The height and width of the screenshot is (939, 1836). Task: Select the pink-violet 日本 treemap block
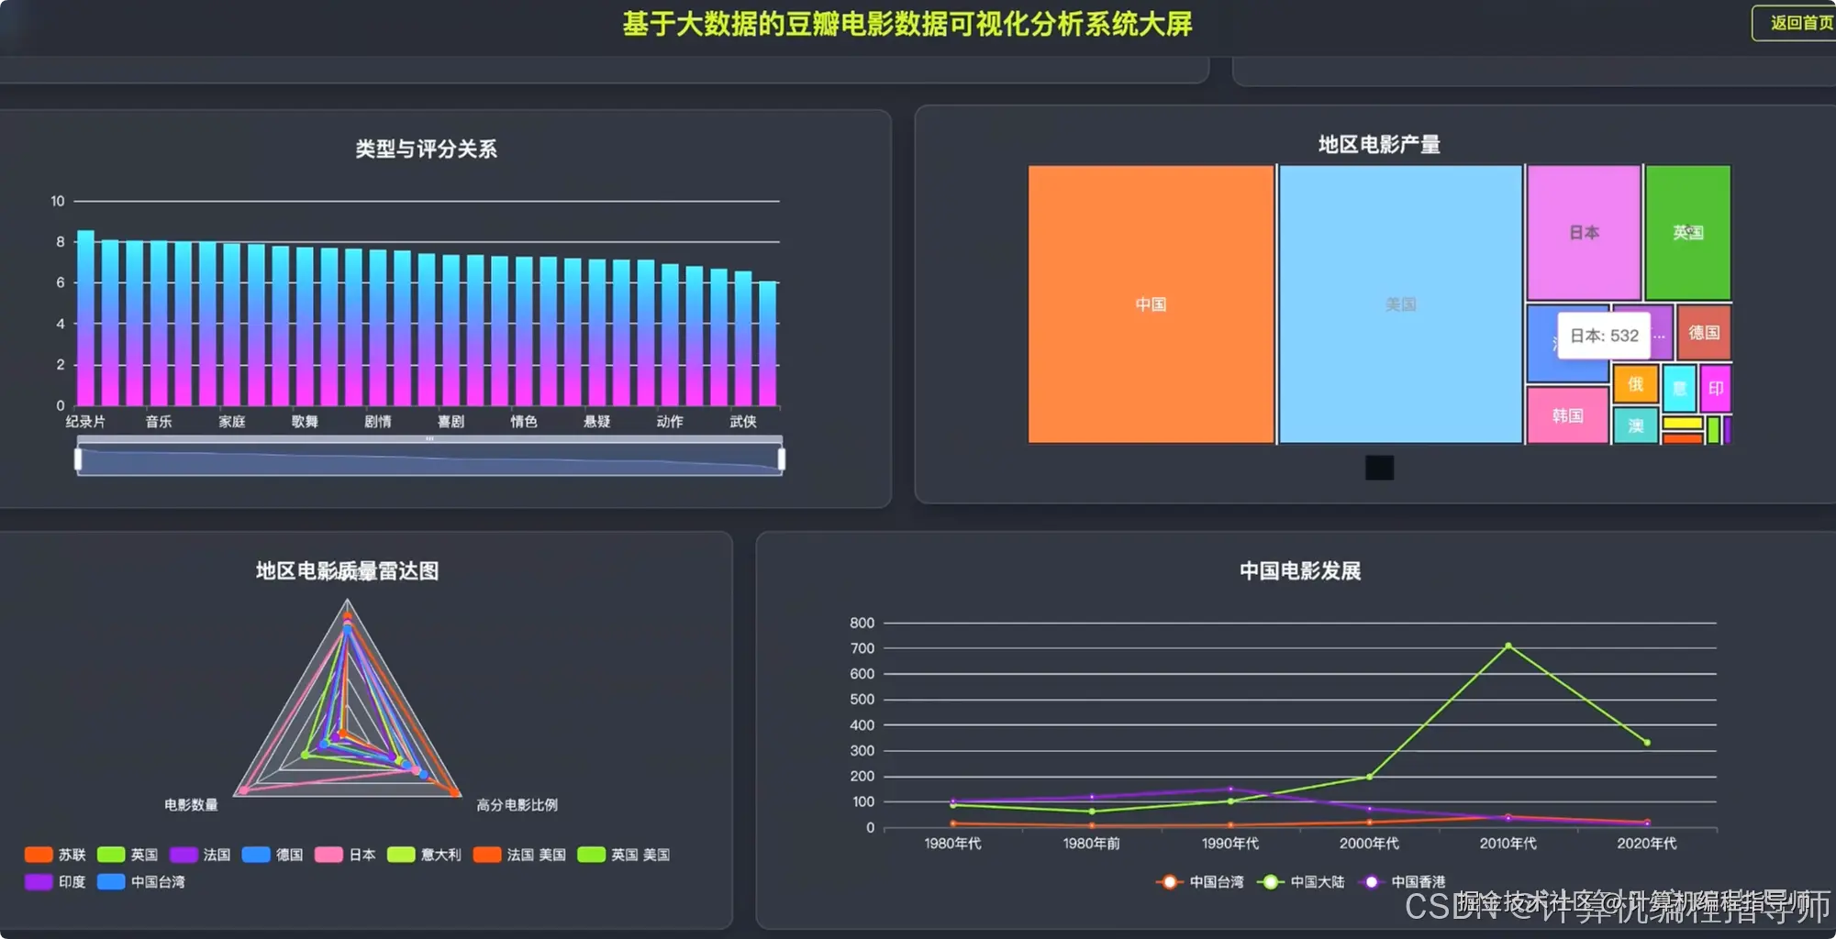(x=1584, y=232)
